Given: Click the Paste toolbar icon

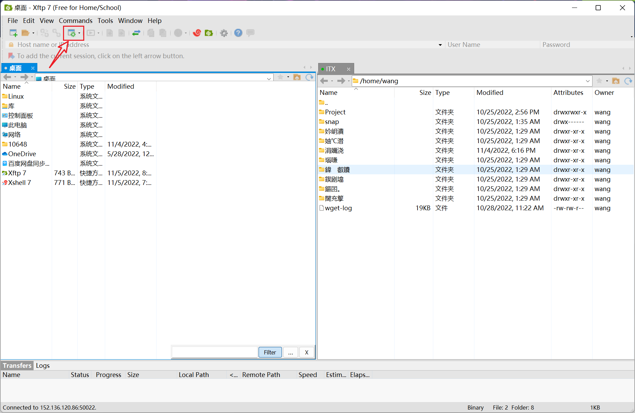Looking at the screenshot, I should click(163, 33).
